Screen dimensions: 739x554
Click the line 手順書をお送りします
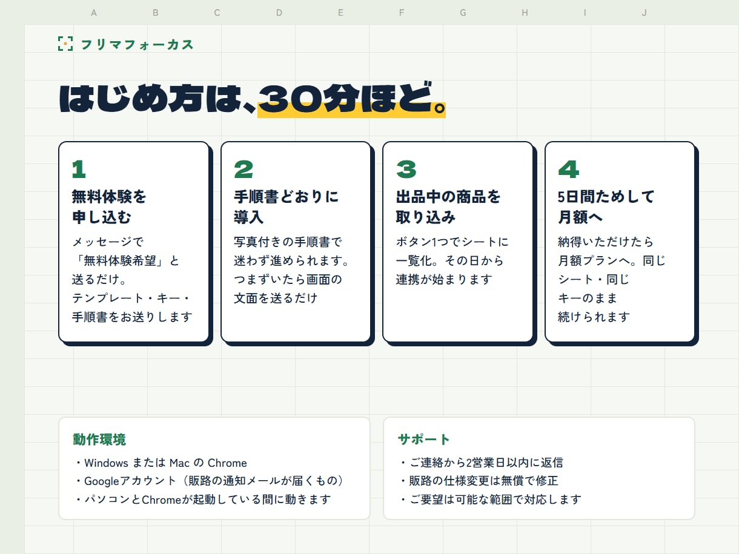pyautogui.click(x=132, y=317)
